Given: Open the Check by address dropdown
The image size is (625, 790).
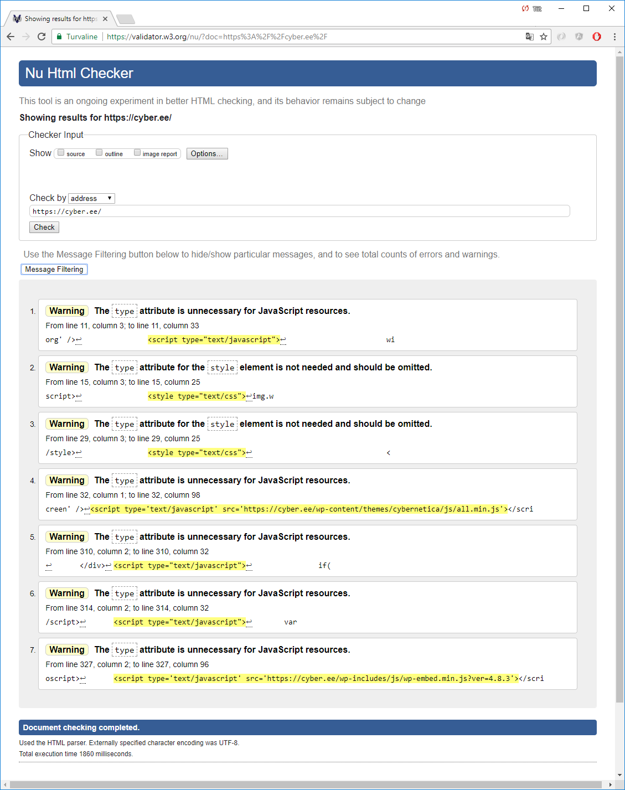Looking at the screenshot, I should (91, 198).
